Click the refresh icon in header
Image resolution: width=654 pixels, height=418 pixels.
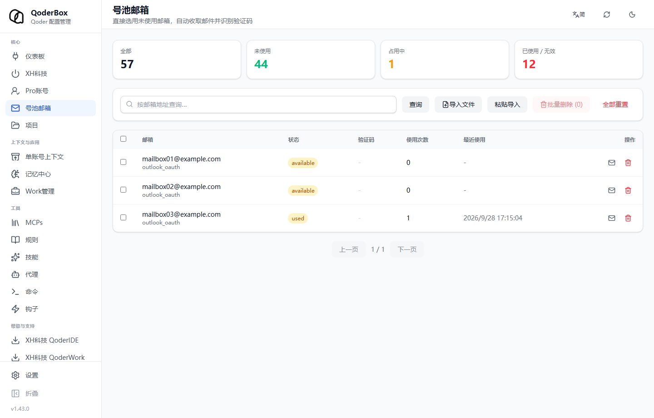point(607,15)
